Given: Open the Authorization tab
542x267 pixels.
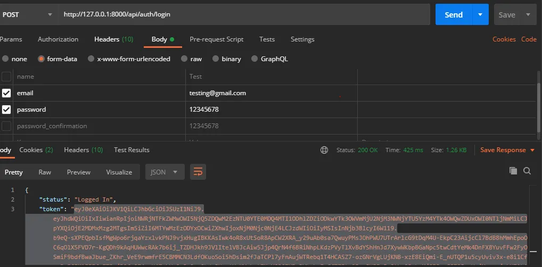Looking at the screenshot, I should (58, 39).
